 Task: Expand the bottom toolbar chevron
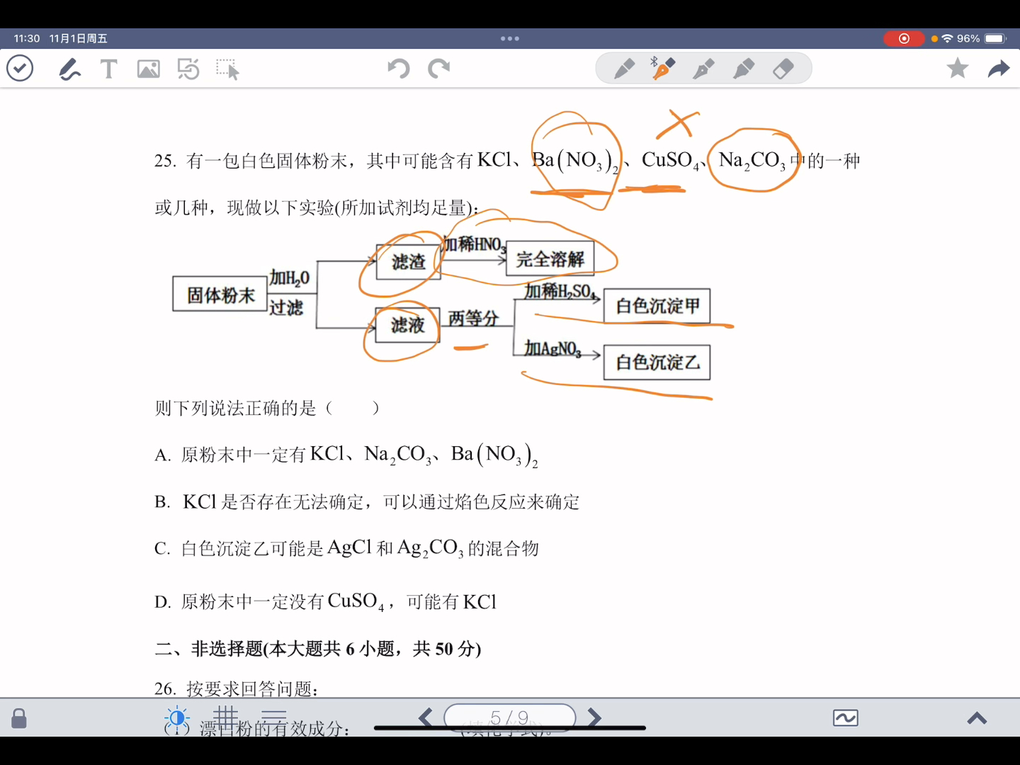coord(977,718)
